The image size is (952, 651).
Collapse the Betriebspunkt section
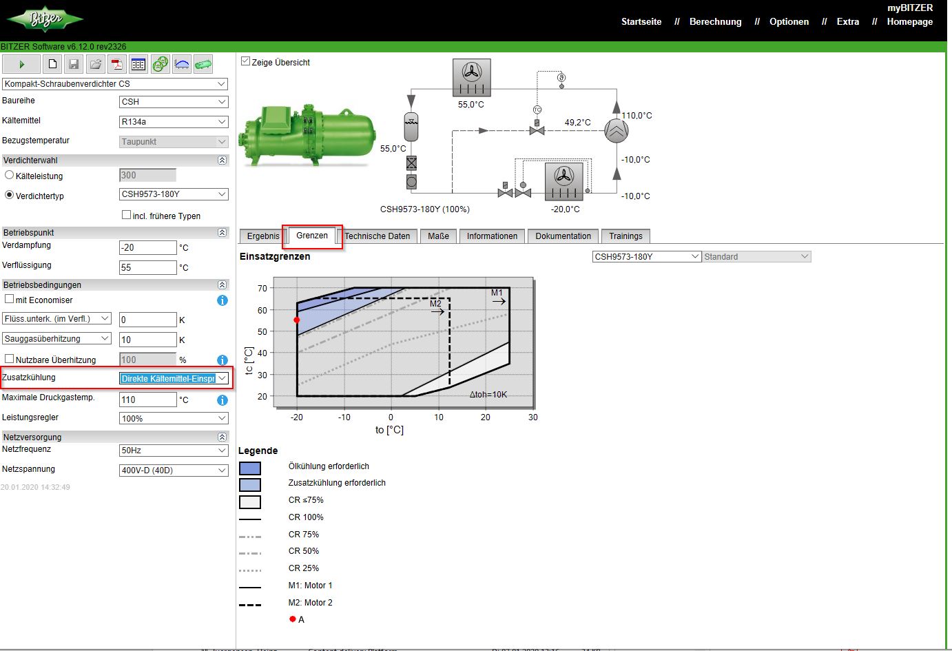(222, 232)
